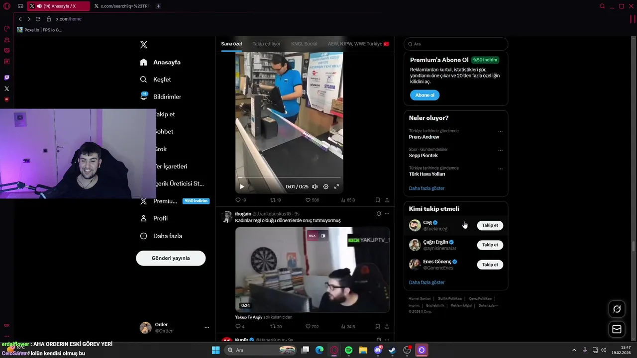
Task: Open the Grok icon on ibogain's post
Action: coord(379,214)
